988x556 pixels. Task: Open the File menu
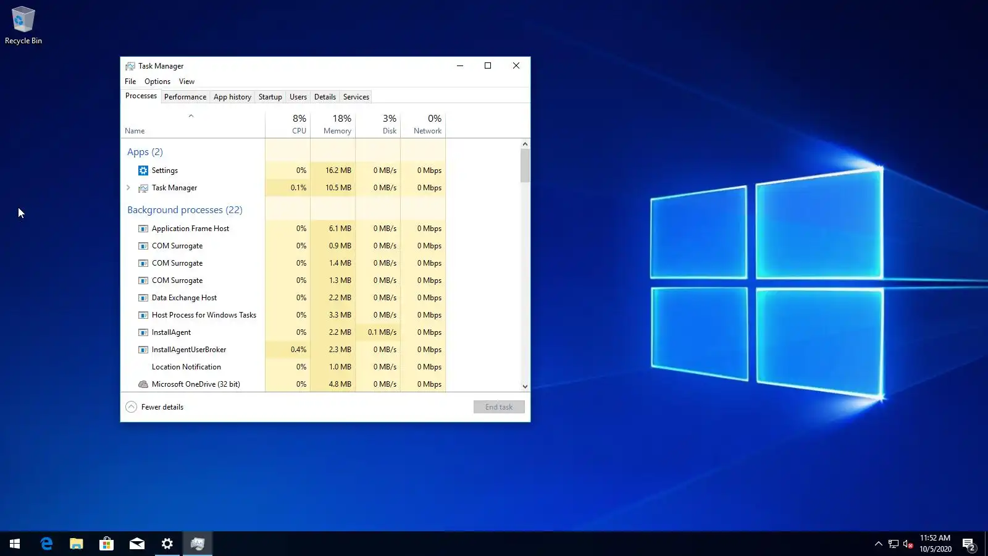click(130, 82)
